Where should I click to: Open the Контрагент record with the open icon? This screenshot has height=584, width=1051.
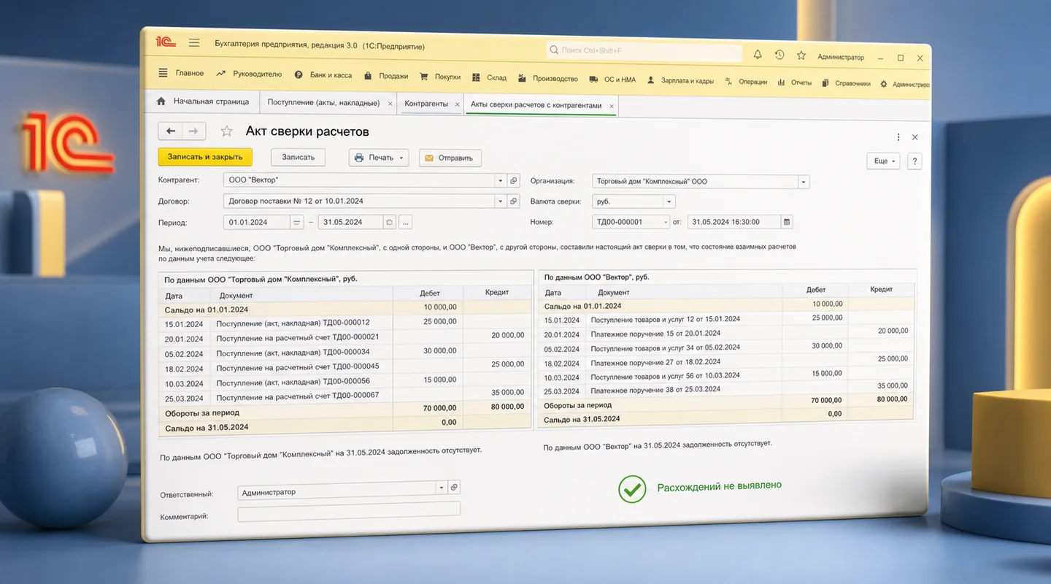point(513,180)
